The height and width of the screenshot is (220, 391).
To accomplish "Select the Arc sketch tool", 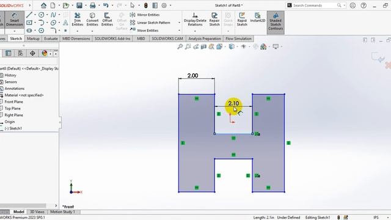I will [41, 23].
